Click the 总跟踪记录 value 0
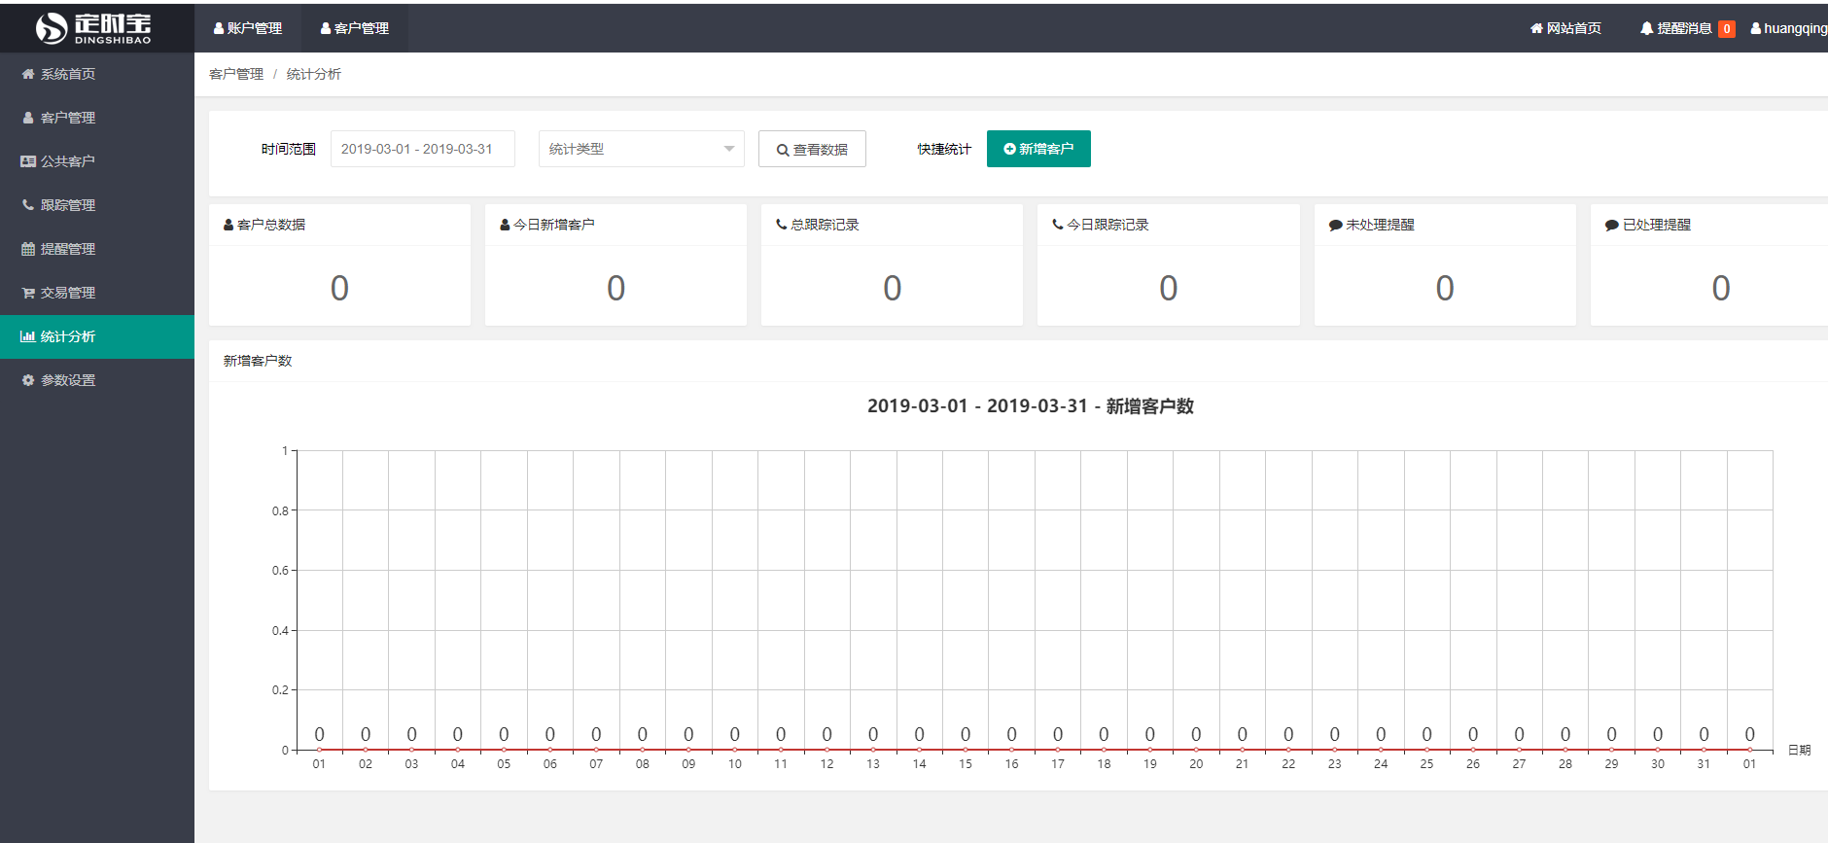The height and width of the screenshot is (843, 1828). click(x=893, y=288)
